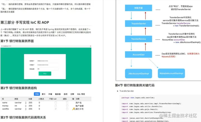Image resolution: width=201 pixels, height=122 pixels.
Task: Click the 第2节 银行转账案例表结构 heading
Action: (19, 88)
